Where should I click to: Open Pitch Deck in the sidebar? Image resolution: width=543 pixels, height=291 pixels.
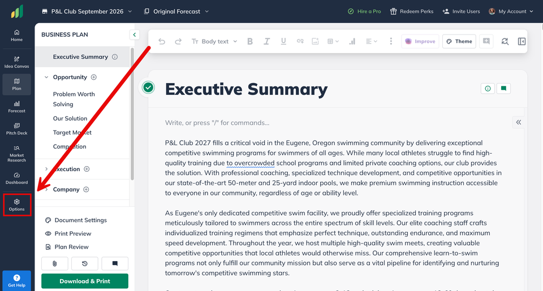[x=16, y=129]
